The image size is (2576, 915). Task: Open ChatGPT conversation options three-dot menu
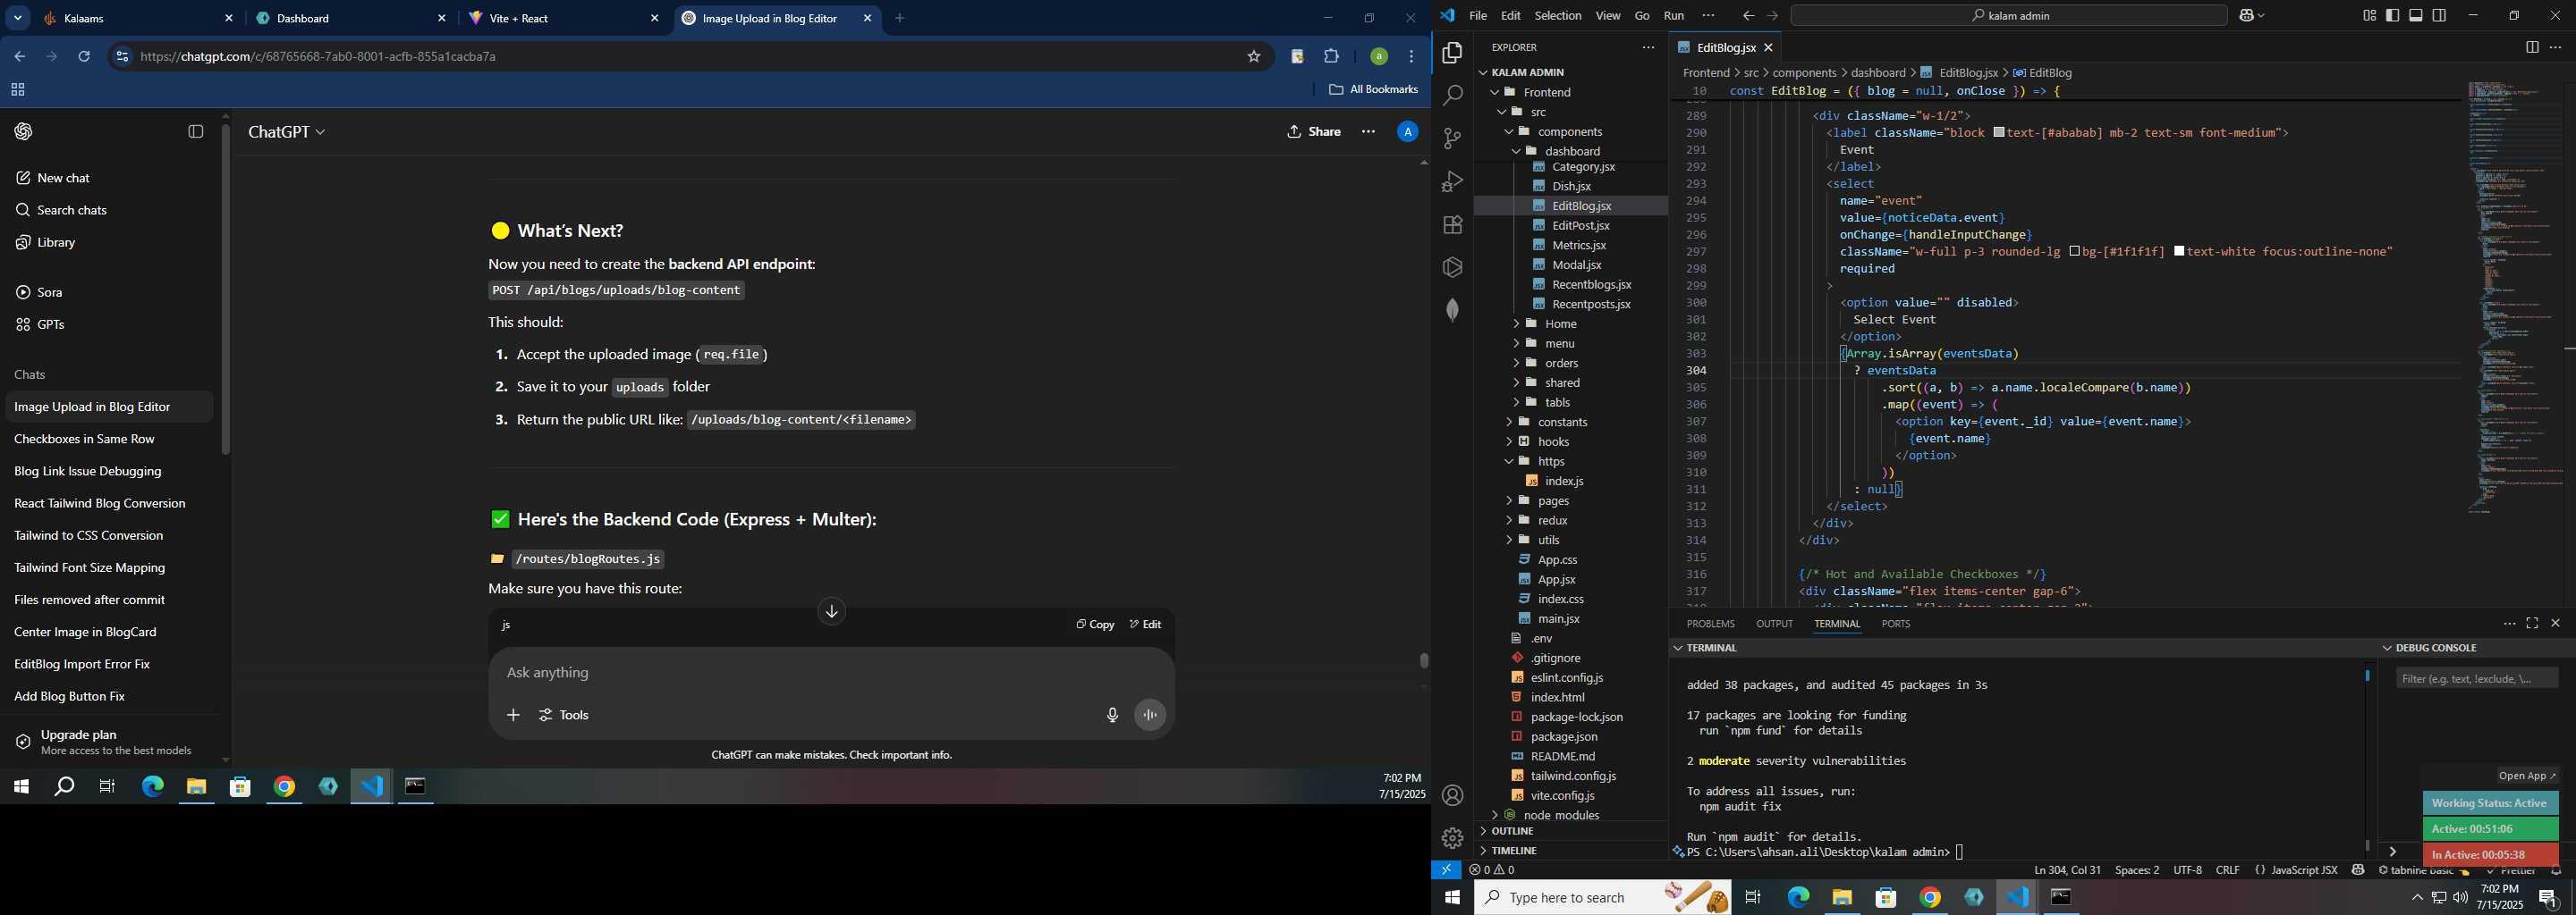tap(1368, 132)
